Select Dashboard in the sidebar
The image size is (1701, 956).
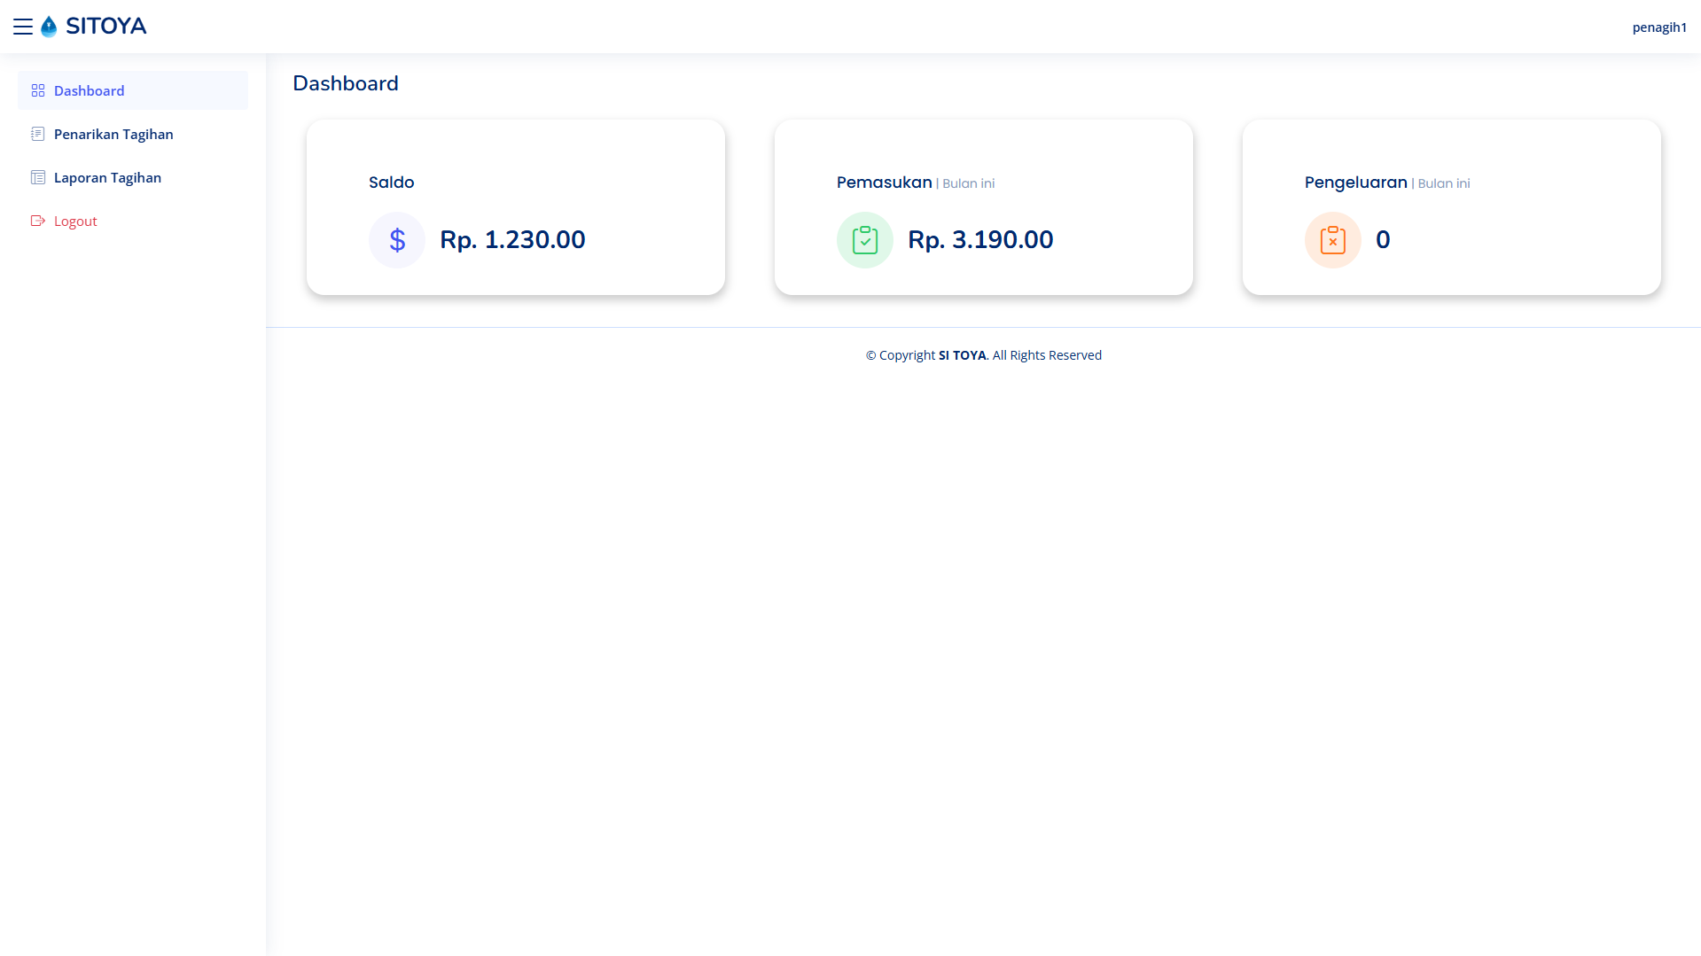89,90
